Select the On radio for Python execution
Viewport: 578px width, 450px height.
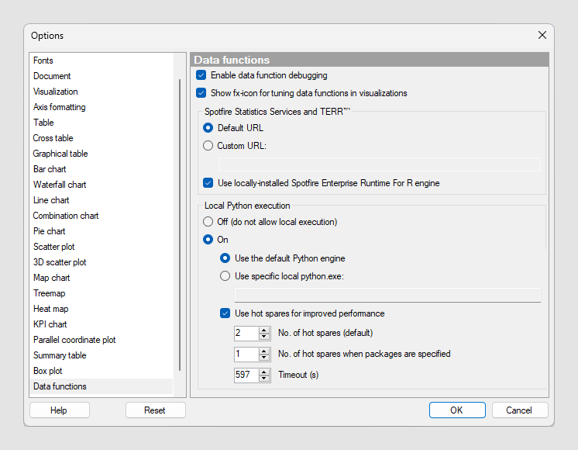(208, 240)
